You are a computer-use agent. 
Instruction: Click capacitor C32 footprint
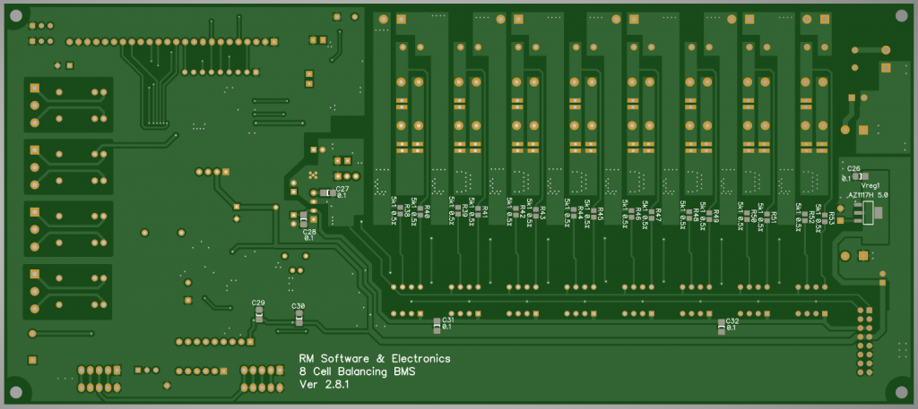pyautogui.click(x=722, y=325)
